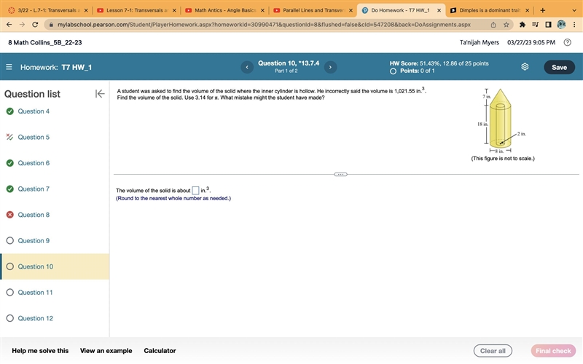
Task: Click the Points: 0 of 1 indicator
Action: point(412,71)
